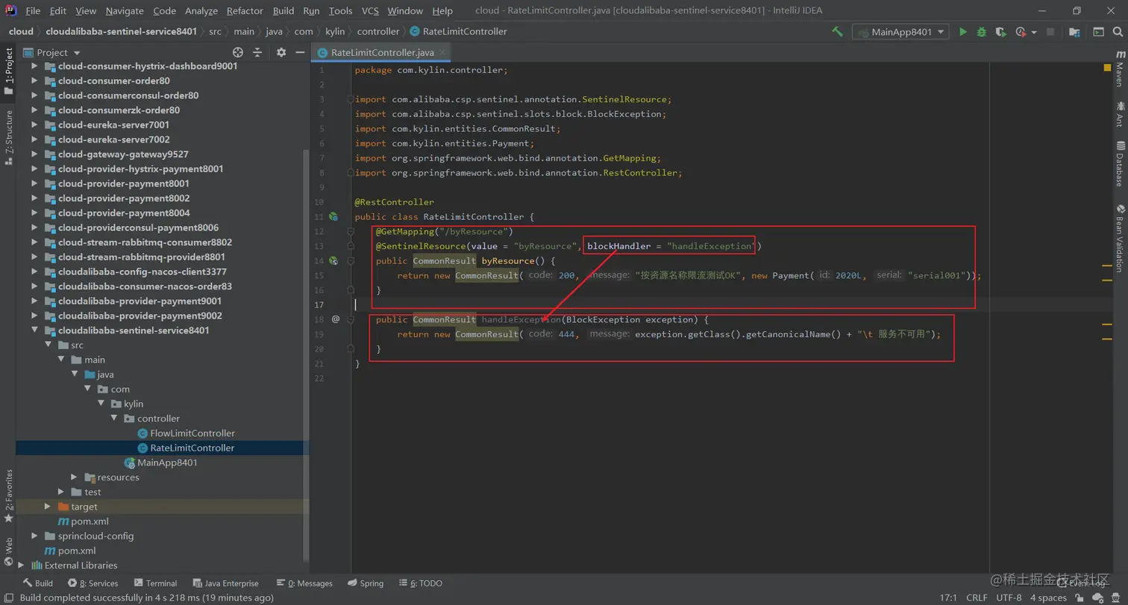Open the Build tool window at bottom
1128x605 pixels.
(x=37, y=583)
